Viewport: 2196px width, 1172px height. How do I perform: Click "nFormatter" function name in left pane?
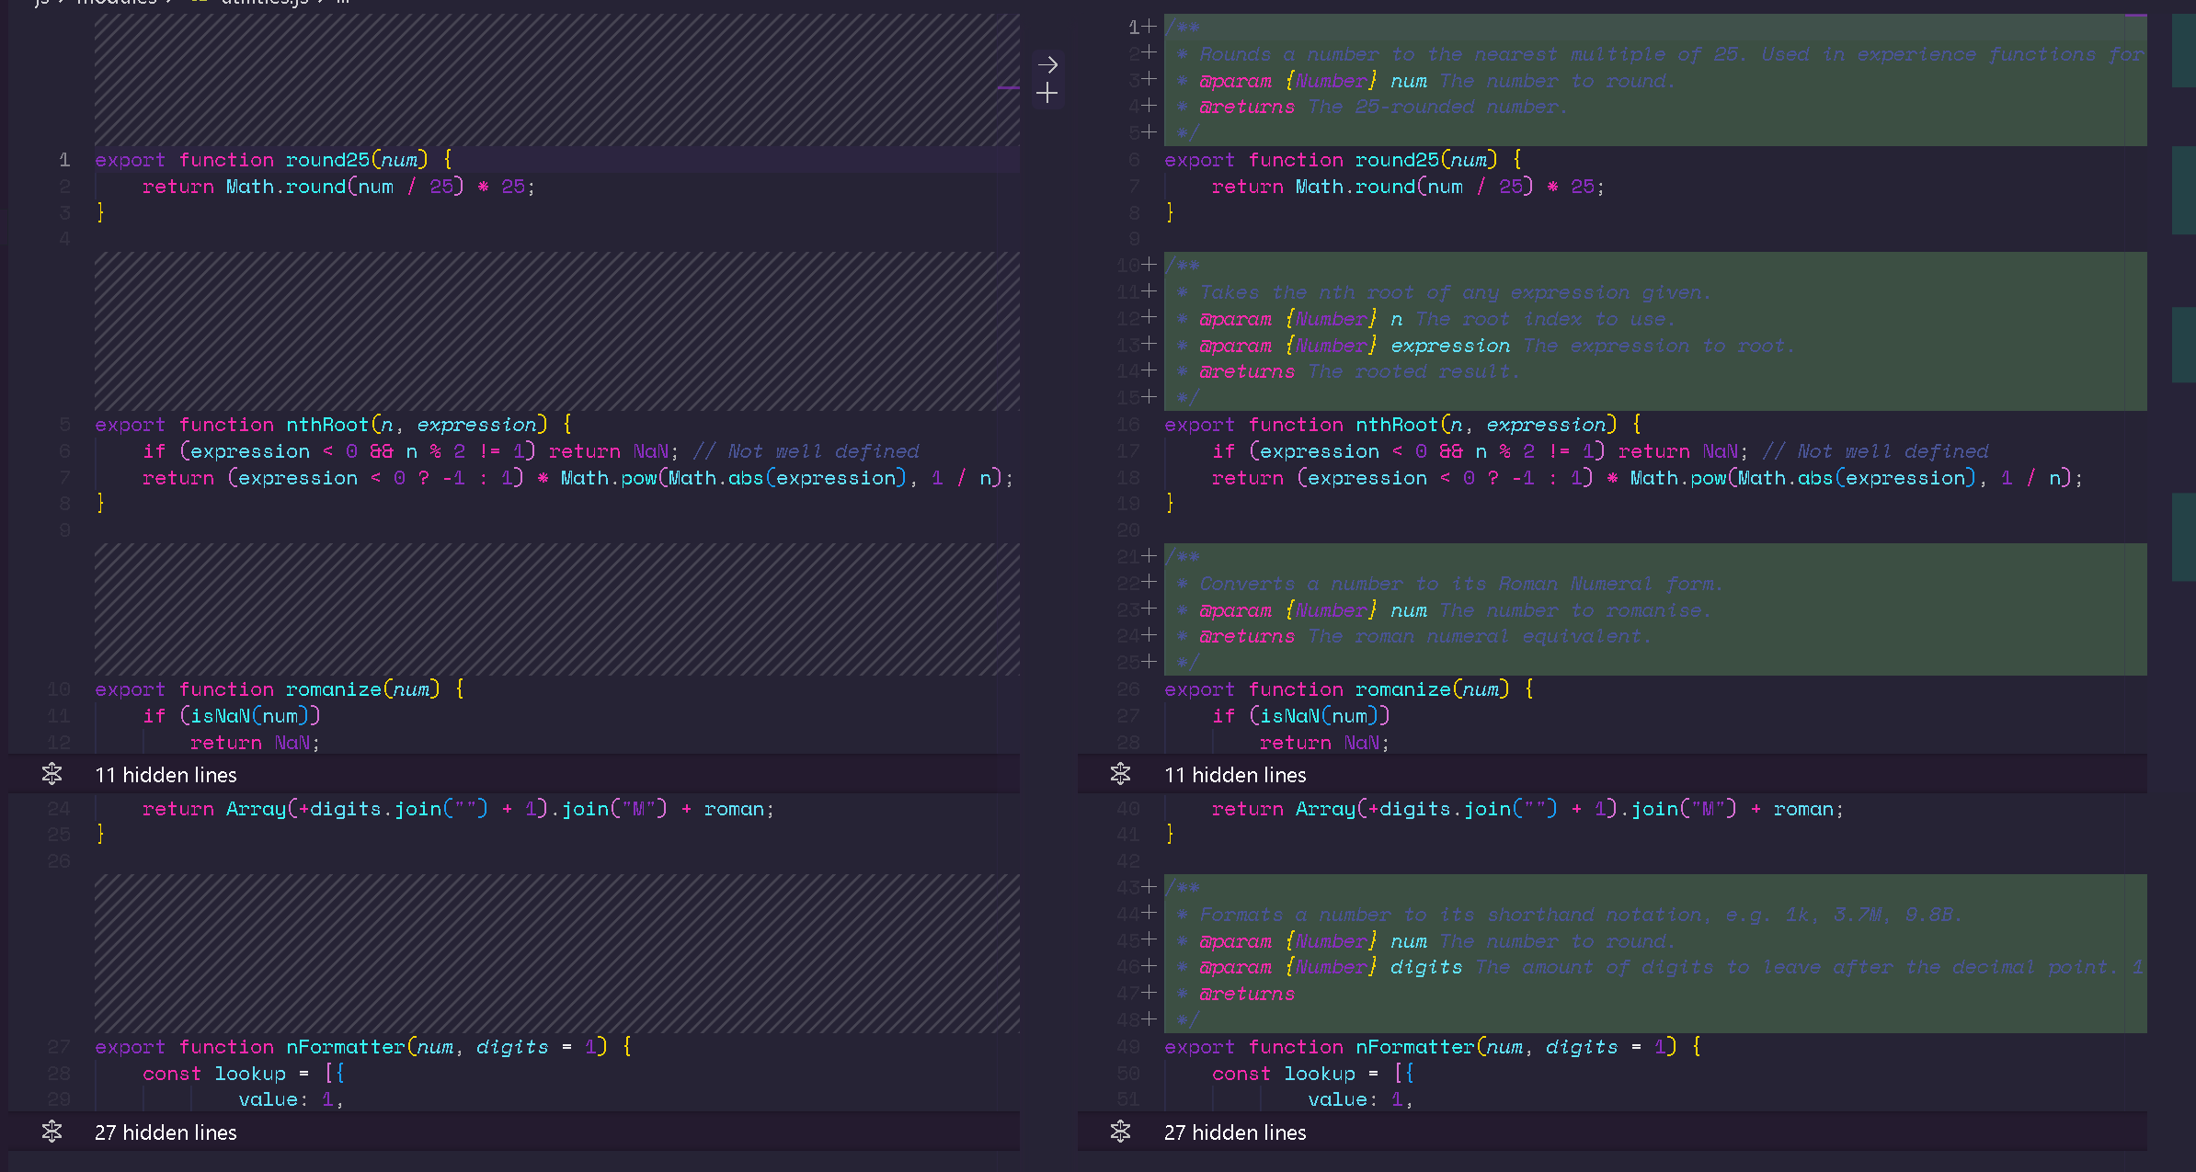[x=346, y=1047]
